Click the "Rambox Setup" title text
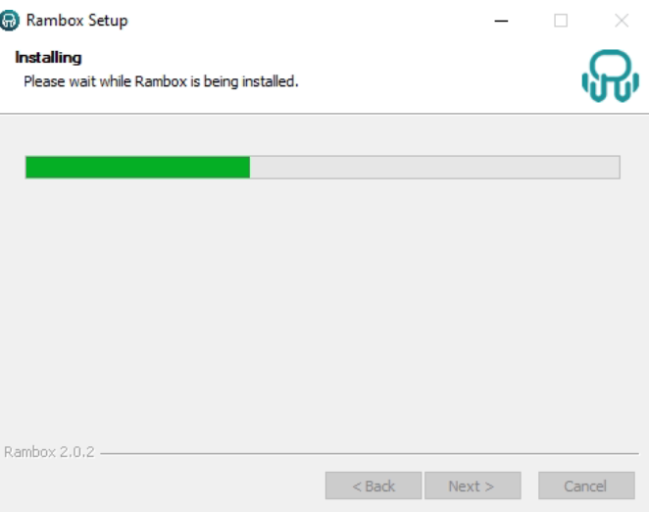 point(77,21)
